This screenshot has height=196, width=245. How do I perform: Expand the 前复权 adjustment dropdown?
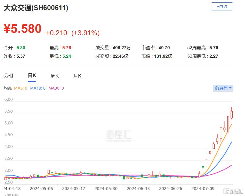[x=223, y=88]
